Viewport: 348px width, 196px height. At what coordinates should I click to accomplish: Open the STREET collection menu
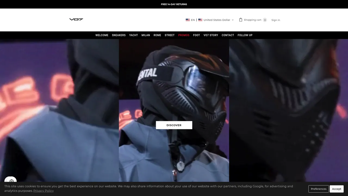(x=170, y=35)
